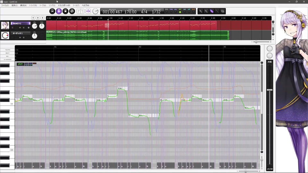Click the C button on Vocal track
308x173 pixels.
(x=13, y=28)
